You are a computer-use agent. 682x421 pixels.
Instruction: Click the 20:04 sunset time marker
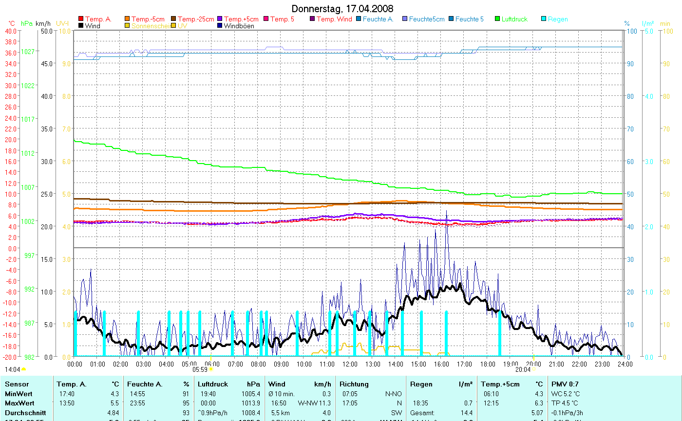click(x=522, y=369)
